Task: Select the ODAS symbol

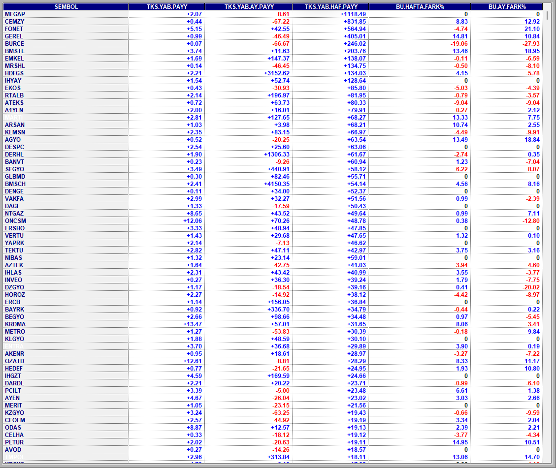Action: click(13, 428)
